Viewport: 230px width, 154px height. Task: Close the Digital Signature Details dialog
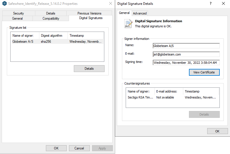pos(223,4)
